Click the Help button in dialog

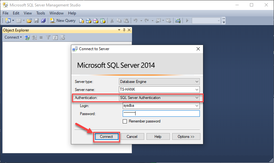coord(158,137)
